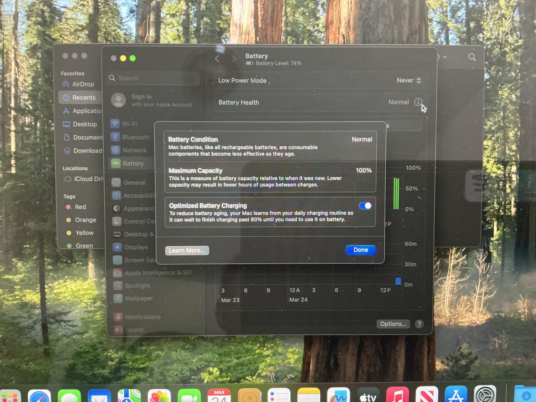The image size is (536, 402).
Task: Click the Options… button in Battery settings
Action: 393,324
